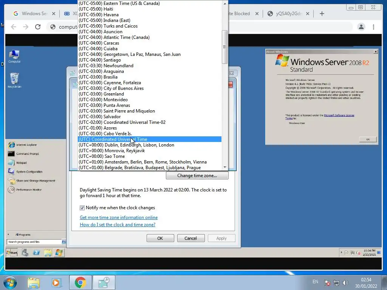Viewport: 387px width, 290px height.
Task: Choose (UTC-03:00) Cayenne, Fortaleza
Action: click(x=150, y=83)
